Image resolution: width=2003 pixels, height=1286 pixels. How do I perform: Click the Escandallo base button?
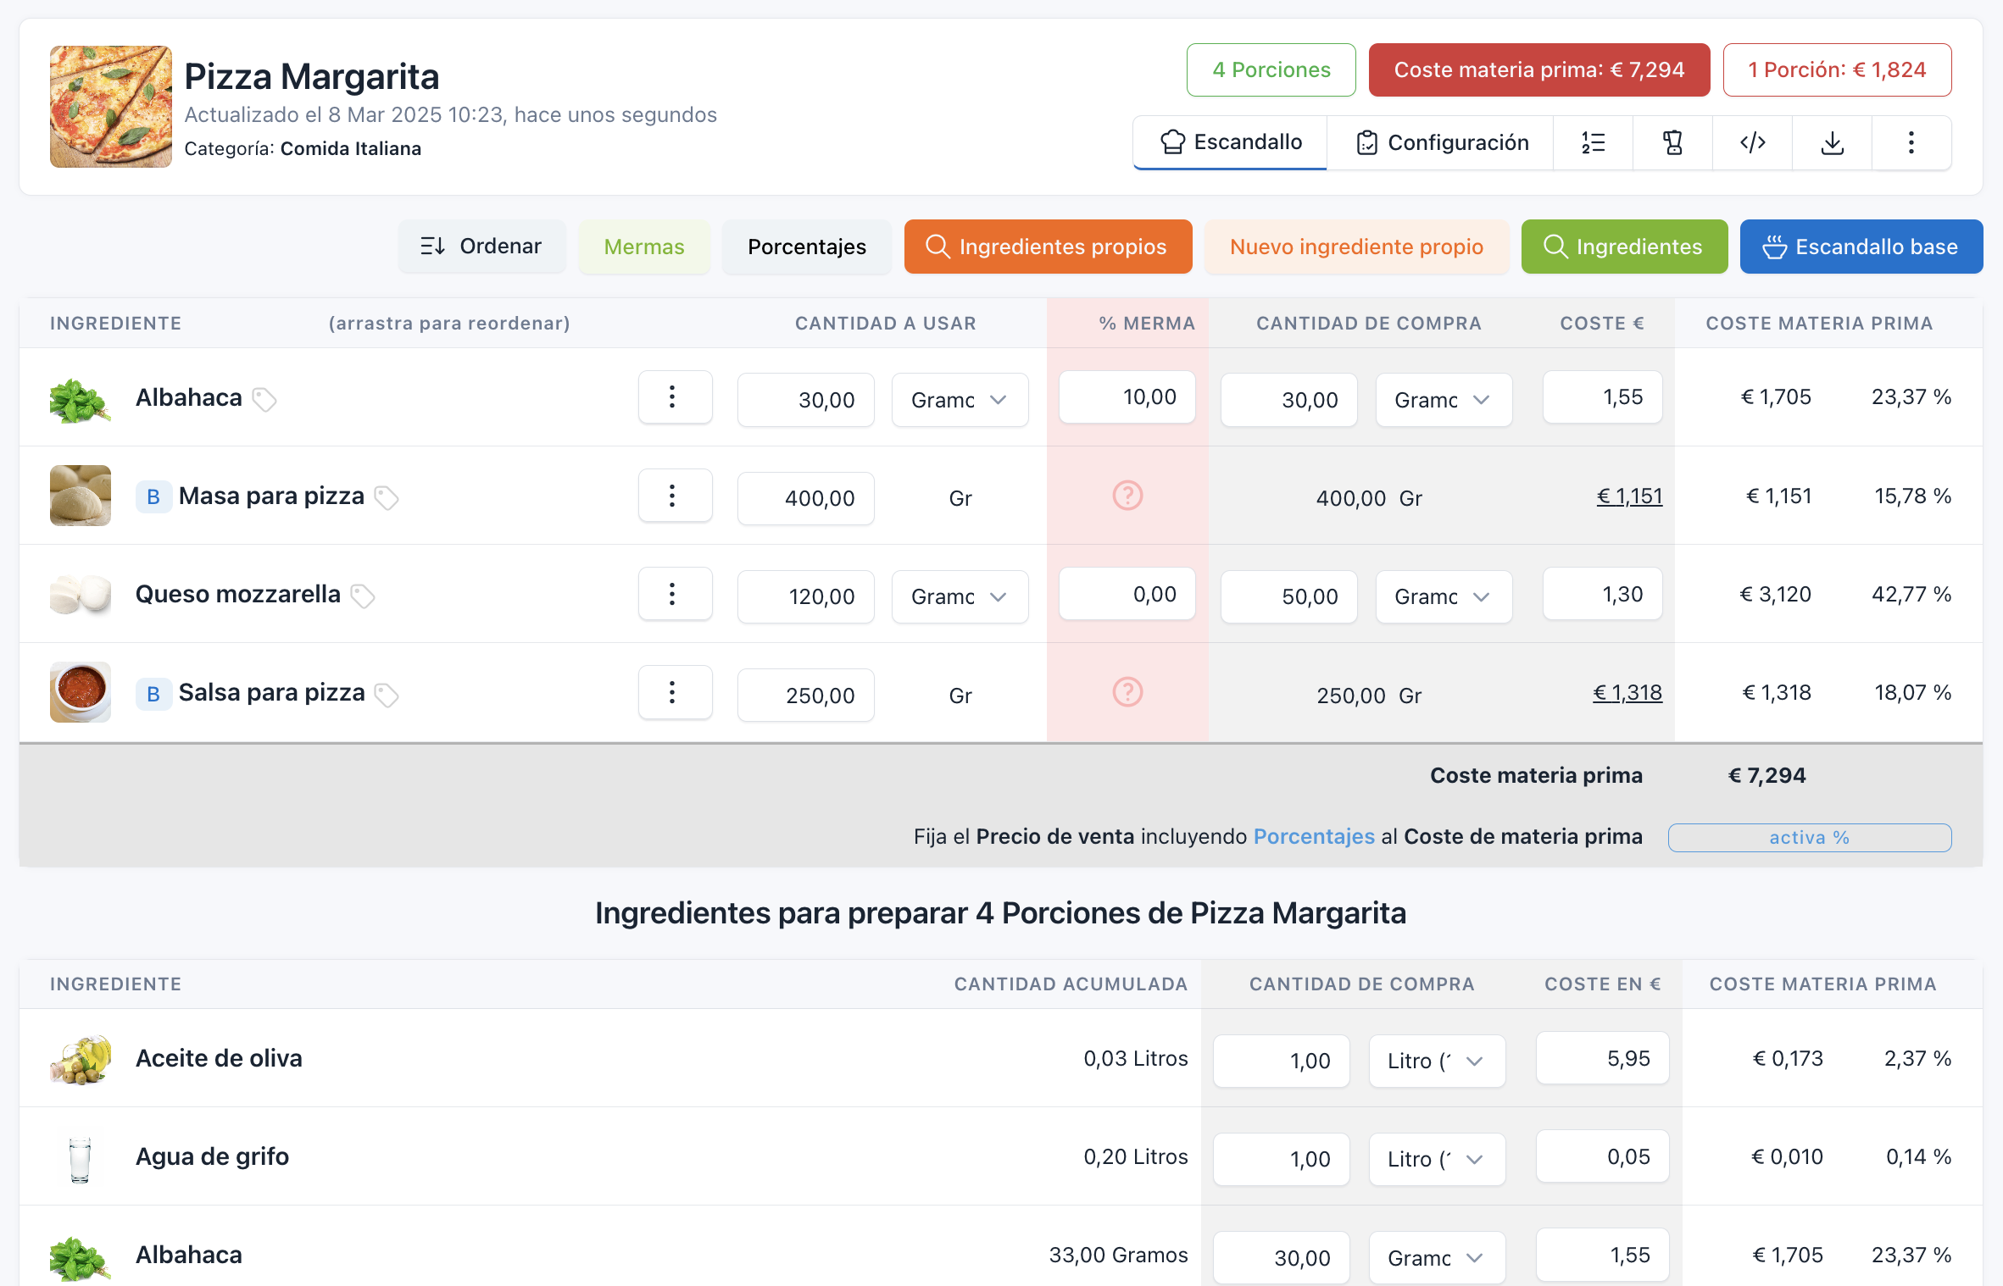pos(1861,247)
